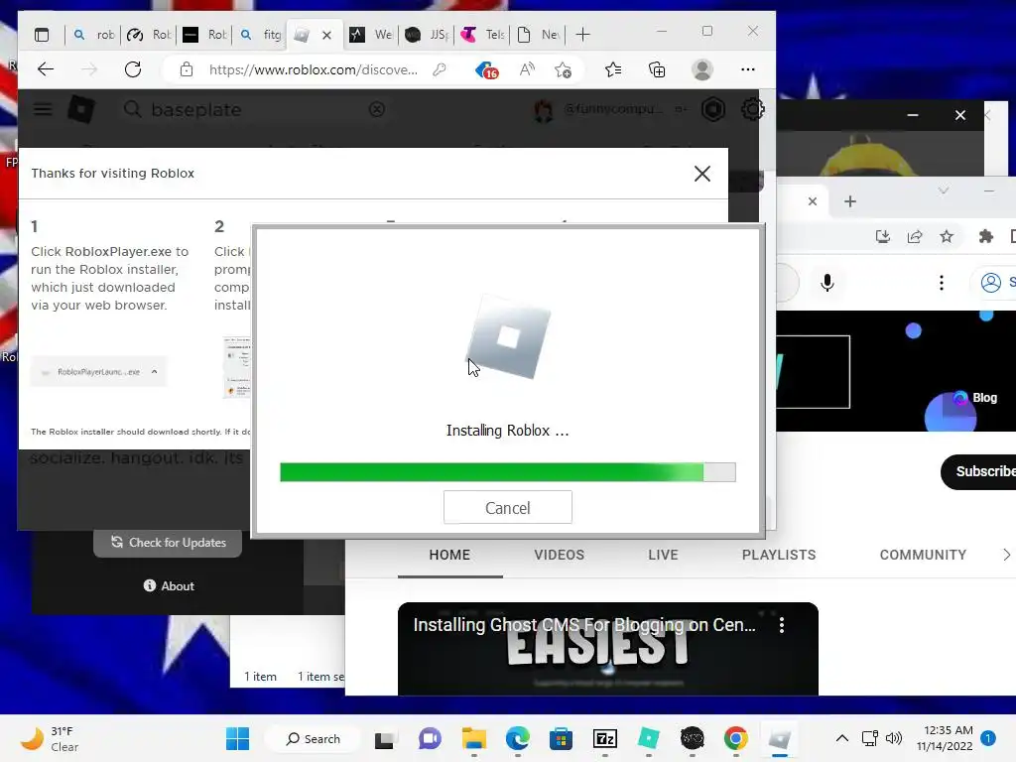Click Check for Updates button
The image size is (1016, 762).
(168, 543)
